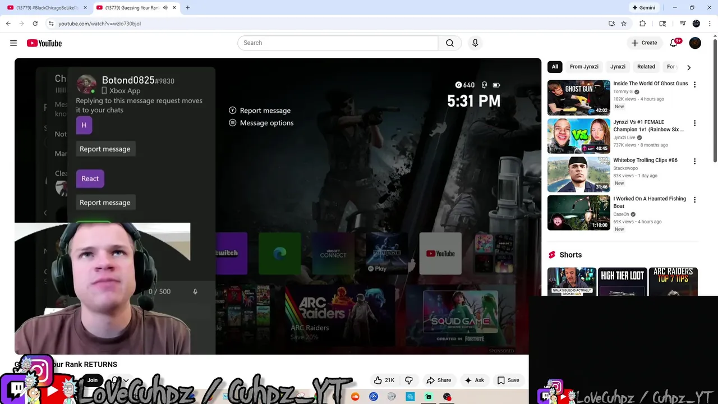Open more options for Ghost Guns video

[694, 85]
